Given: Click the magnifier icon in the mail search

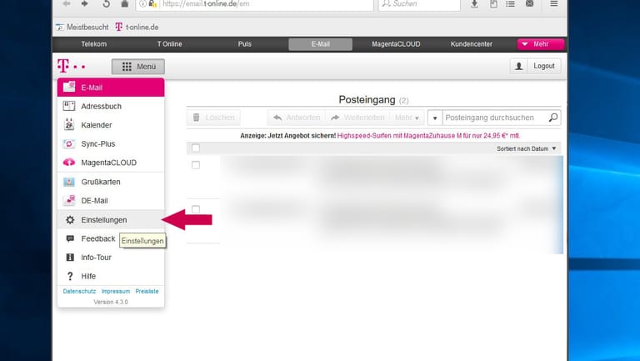Looking at the screenshot, I should pos(553,118).
